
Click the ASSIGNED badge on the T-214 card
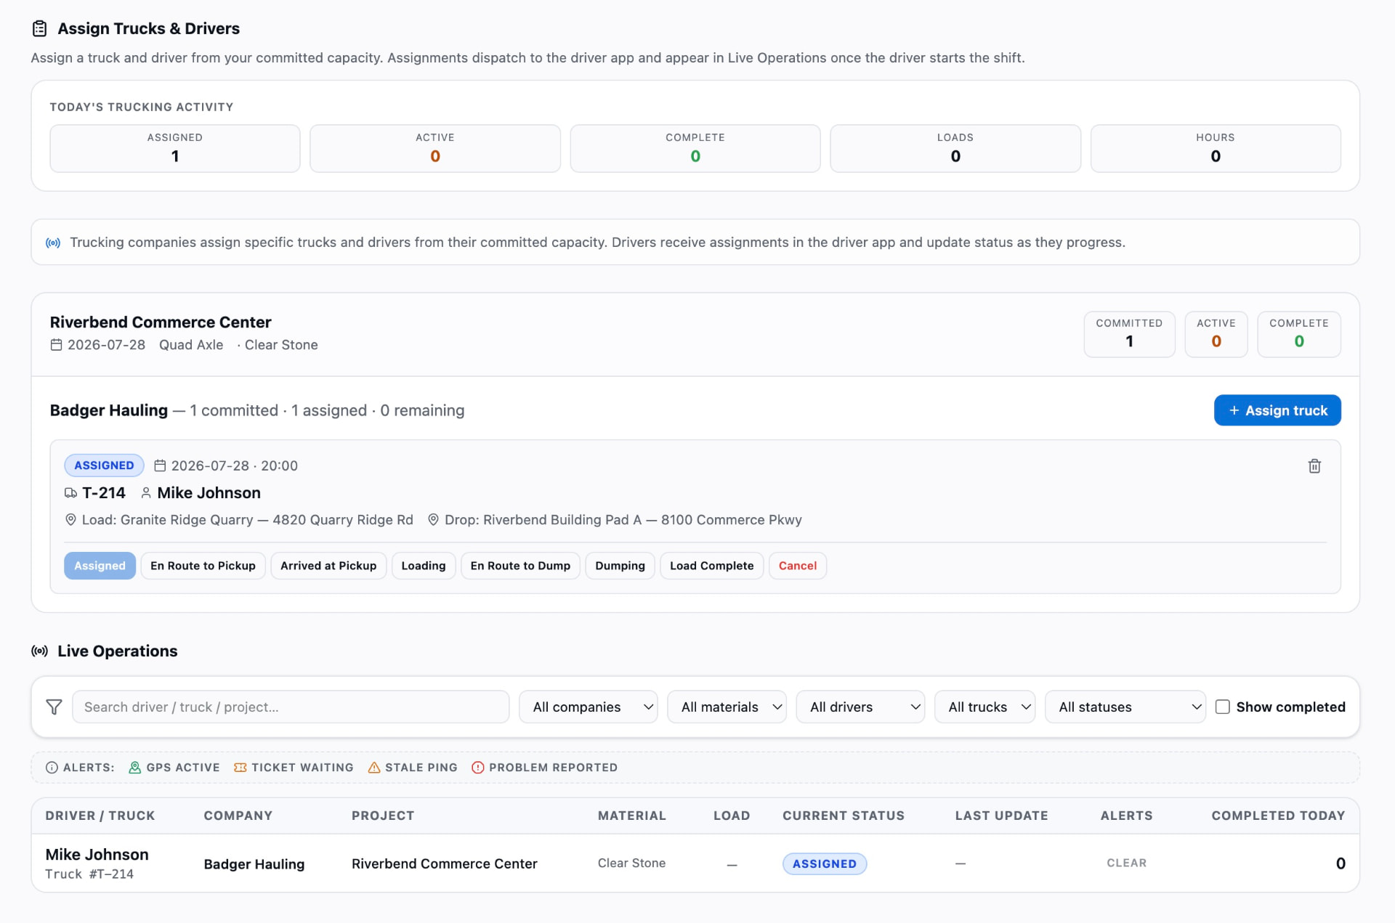pos(104,465)
